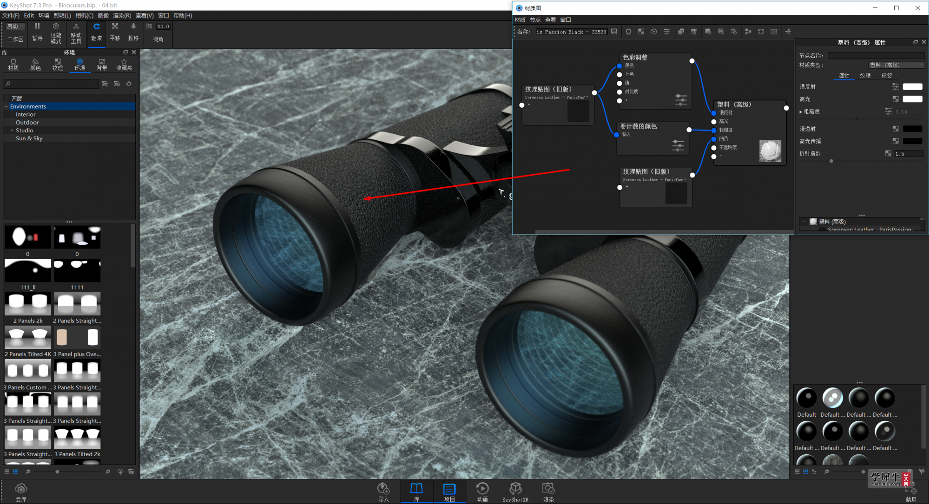Open the 照明(L) menu
The width and height of the screenshot is (929, 504).
click(62, 15)
